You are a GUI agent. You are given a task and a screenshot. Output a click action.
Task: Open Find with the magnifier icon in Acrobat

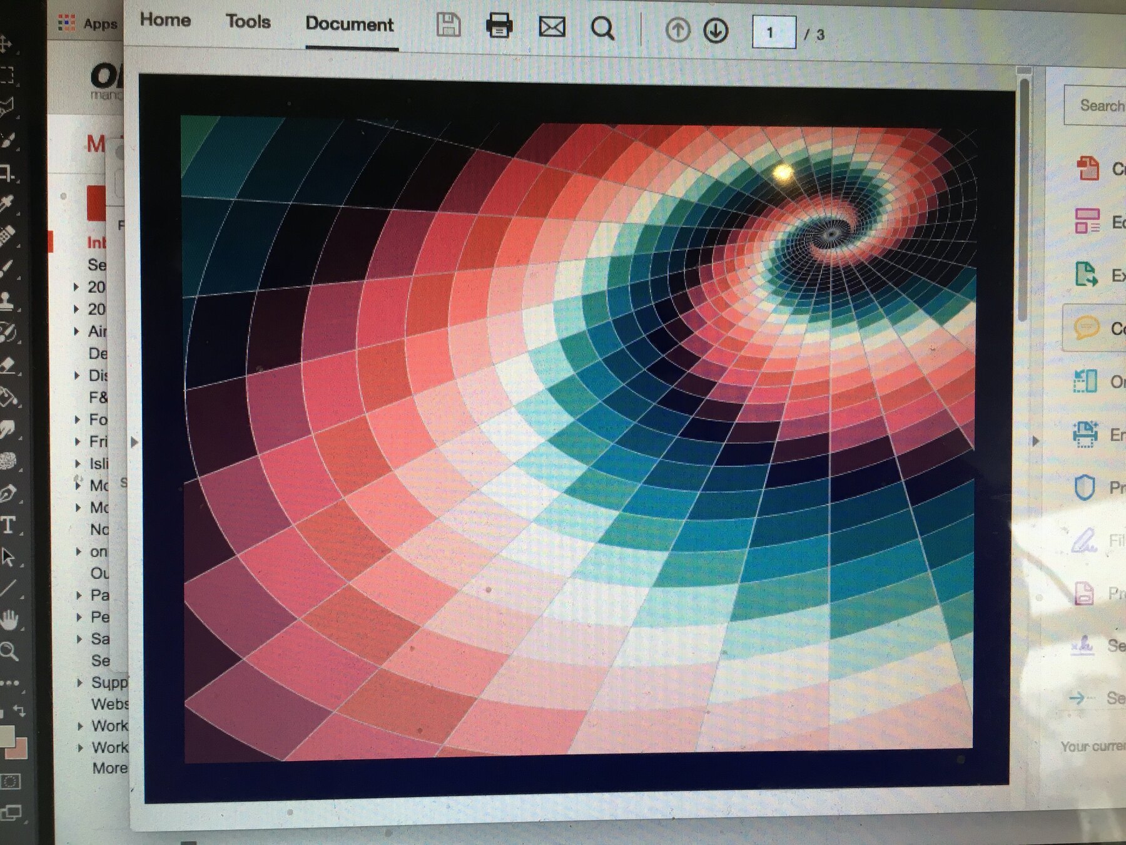[x=603, y=29]
